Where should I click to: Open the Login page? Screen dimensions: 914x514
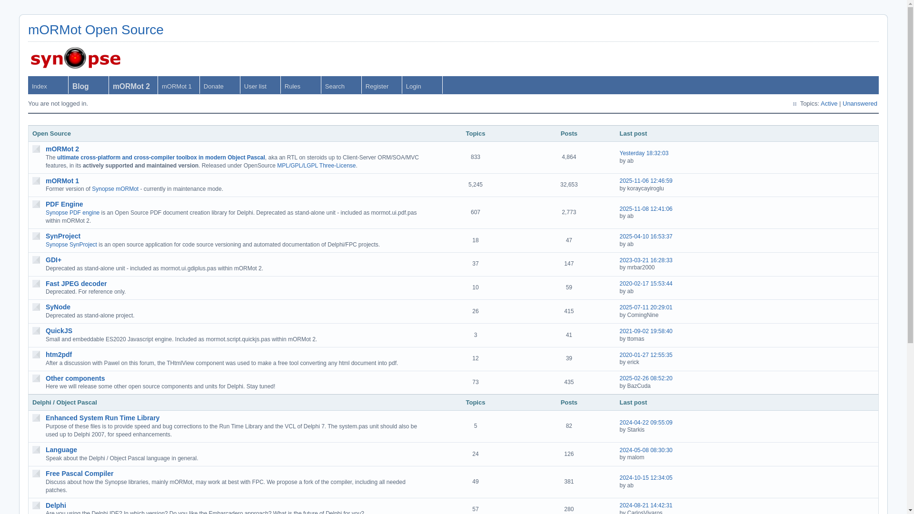pyautogui.click(x=422, y=85)
